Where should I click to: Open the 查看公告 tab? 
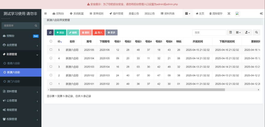click(x=134, y=14)
